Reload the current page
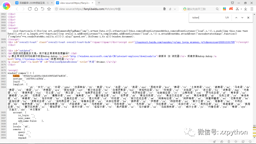Viewport: 256px width, 144px height. [x=30, y=9]
